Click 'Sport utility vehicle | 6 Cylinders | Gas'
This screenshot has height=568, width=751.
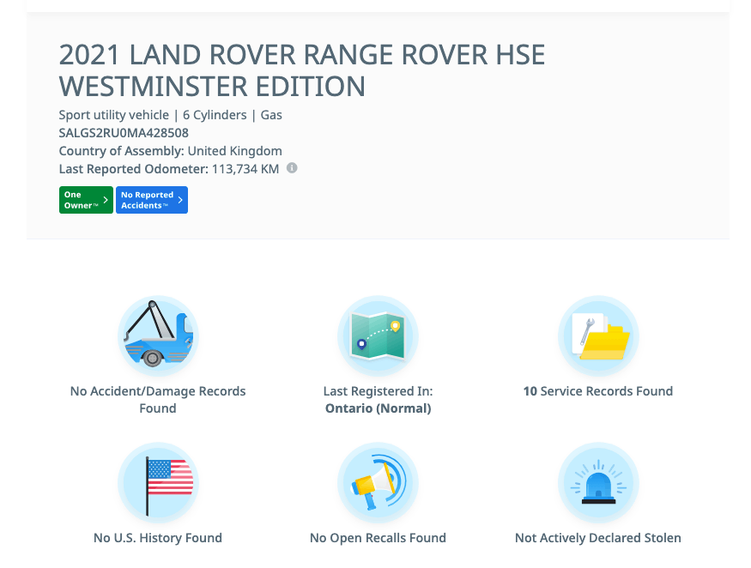[171, 115]
